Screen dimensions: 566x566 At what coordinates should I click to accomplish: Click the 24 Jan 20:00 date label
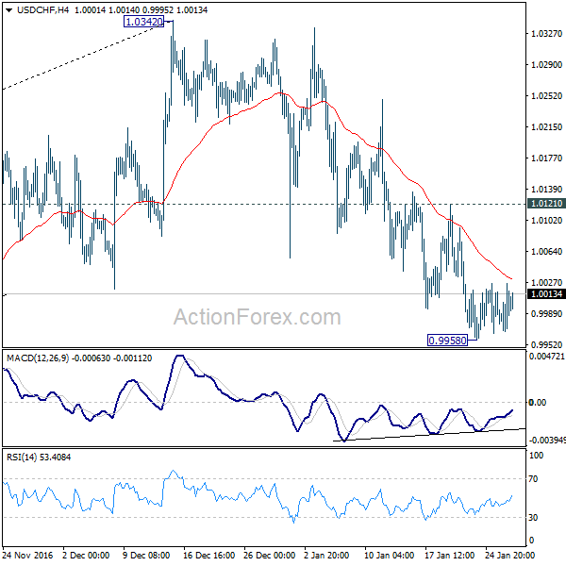pos(509,556)
